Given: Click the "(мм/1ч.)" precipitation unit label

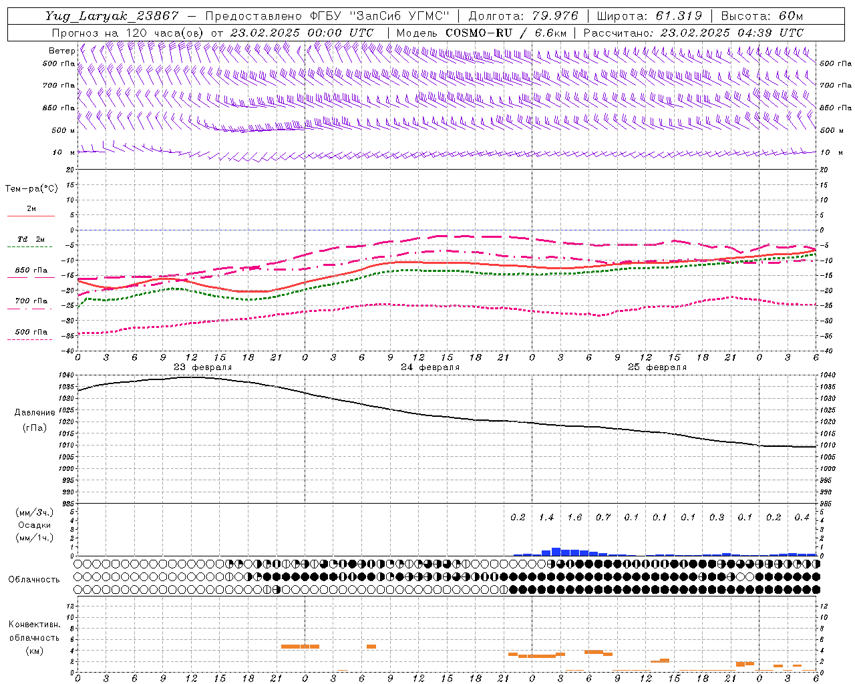Looking at the screenshot, I should click(x=34, y=538).
